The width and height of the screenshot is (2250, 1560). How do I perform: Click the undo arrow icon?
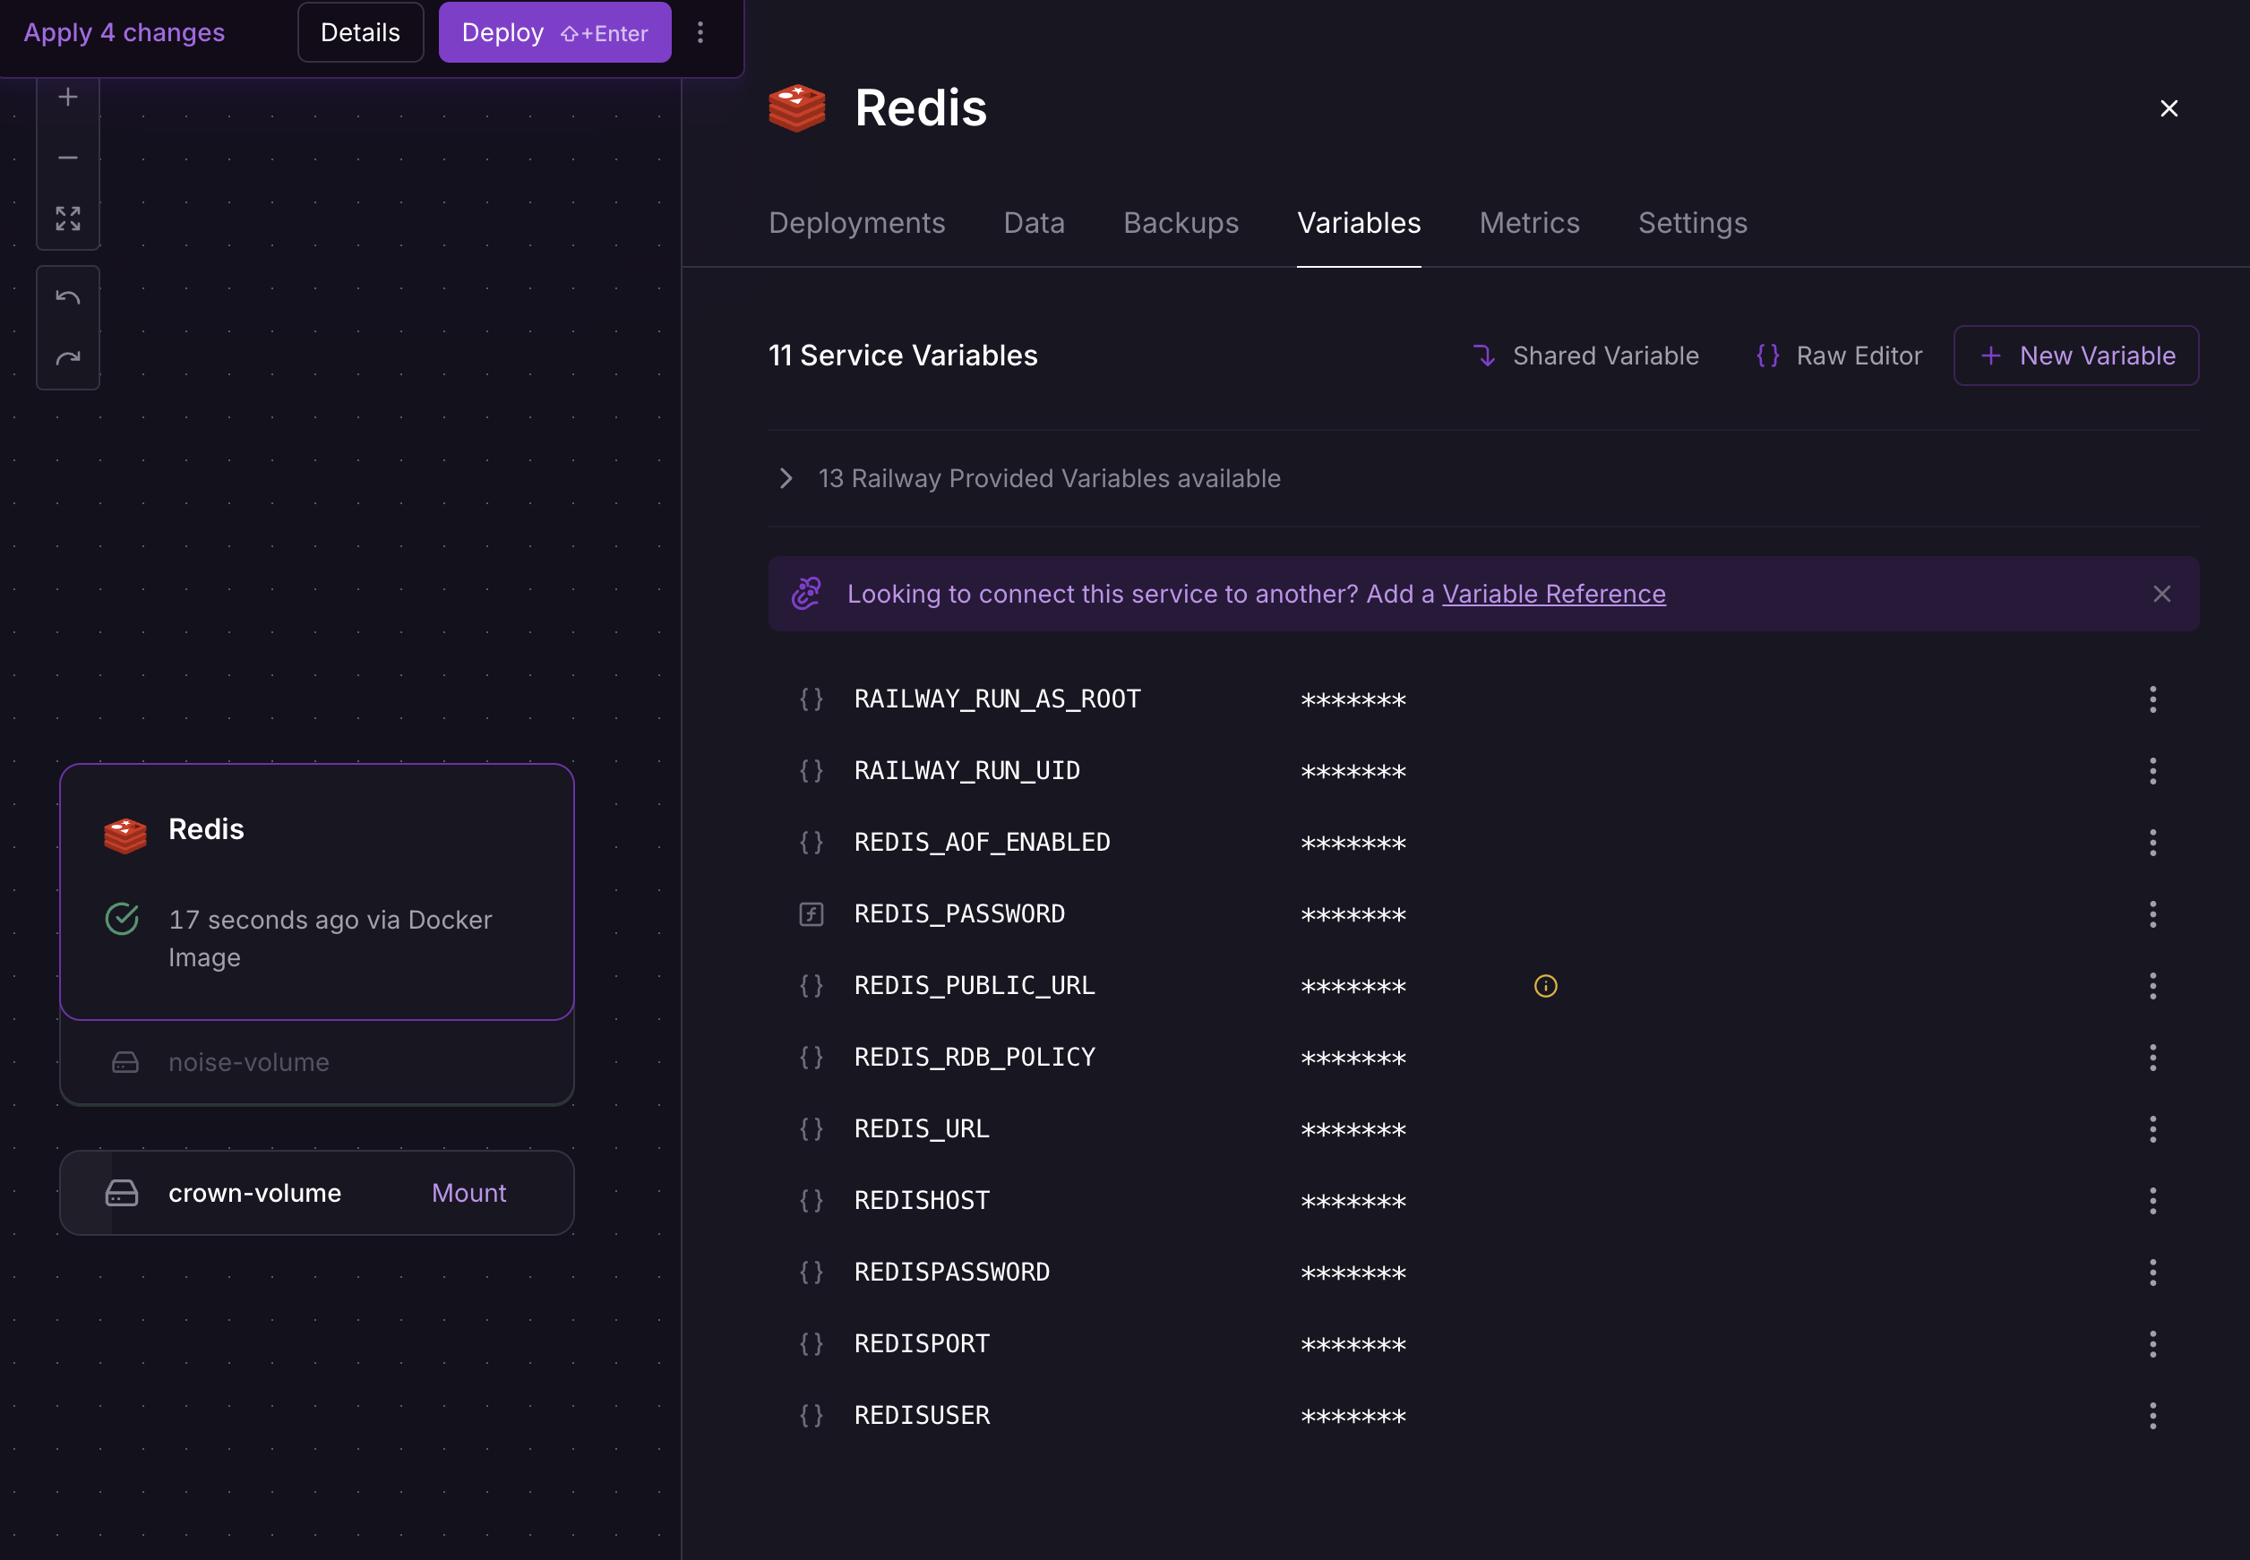pos(67,297)
